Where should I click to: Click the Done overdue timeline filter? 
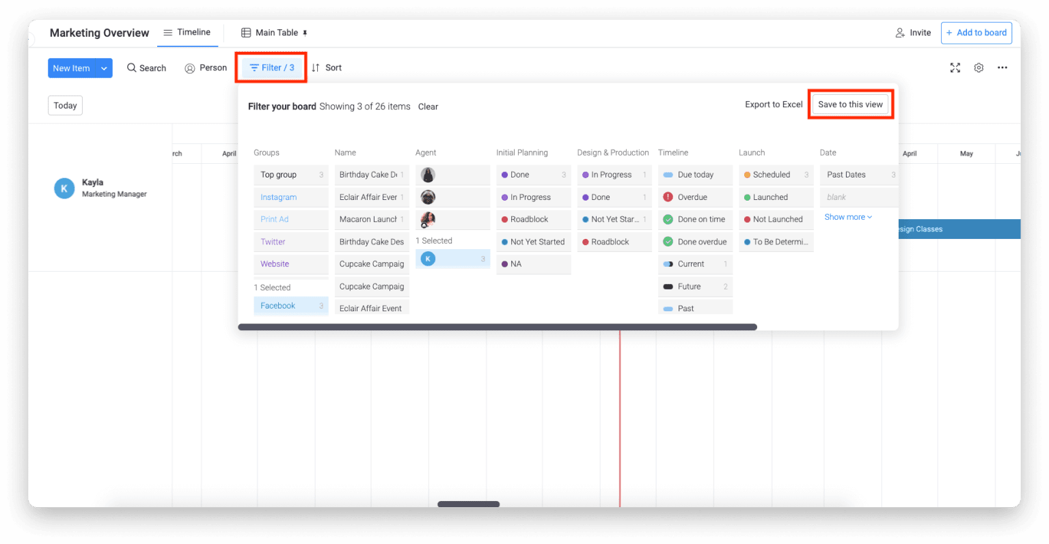click(695, 242)
